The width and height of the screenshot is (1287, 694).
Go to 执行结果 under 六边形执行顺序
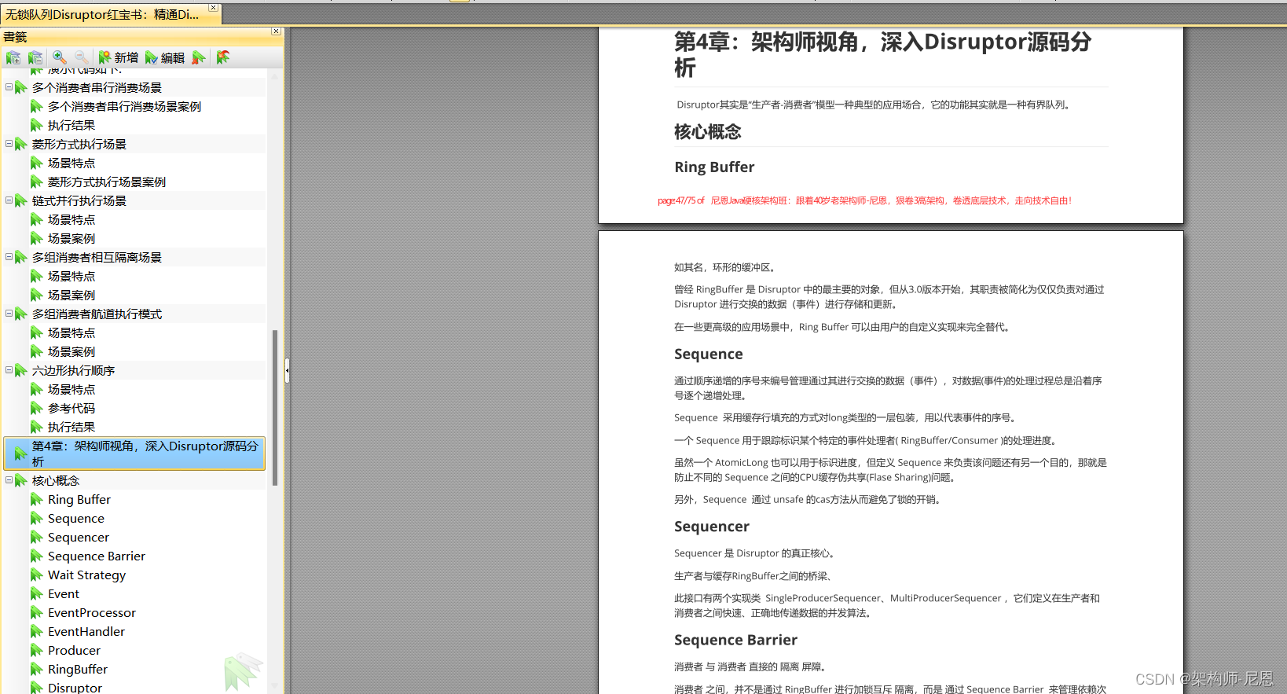coord(71,427)
